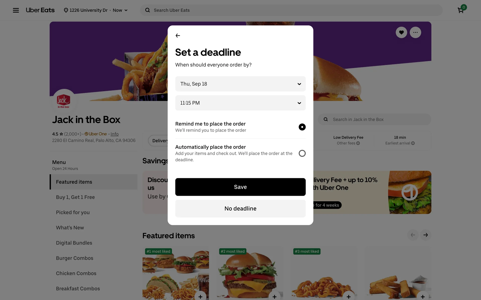Screen dimensions: 481x300
Task: Open the Thu, Sep 18 date dropdown
Action: pyautogui.click(x=240, y=84)
